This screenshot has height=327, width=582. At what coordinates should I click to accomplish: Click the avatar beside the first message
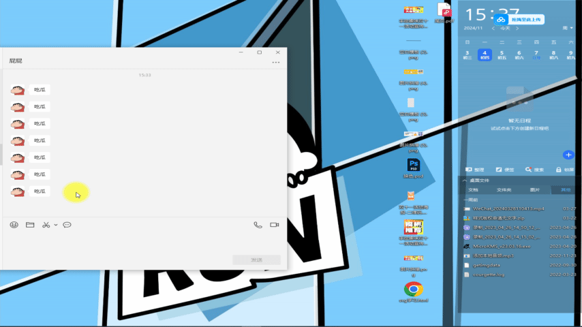(18, 90)
